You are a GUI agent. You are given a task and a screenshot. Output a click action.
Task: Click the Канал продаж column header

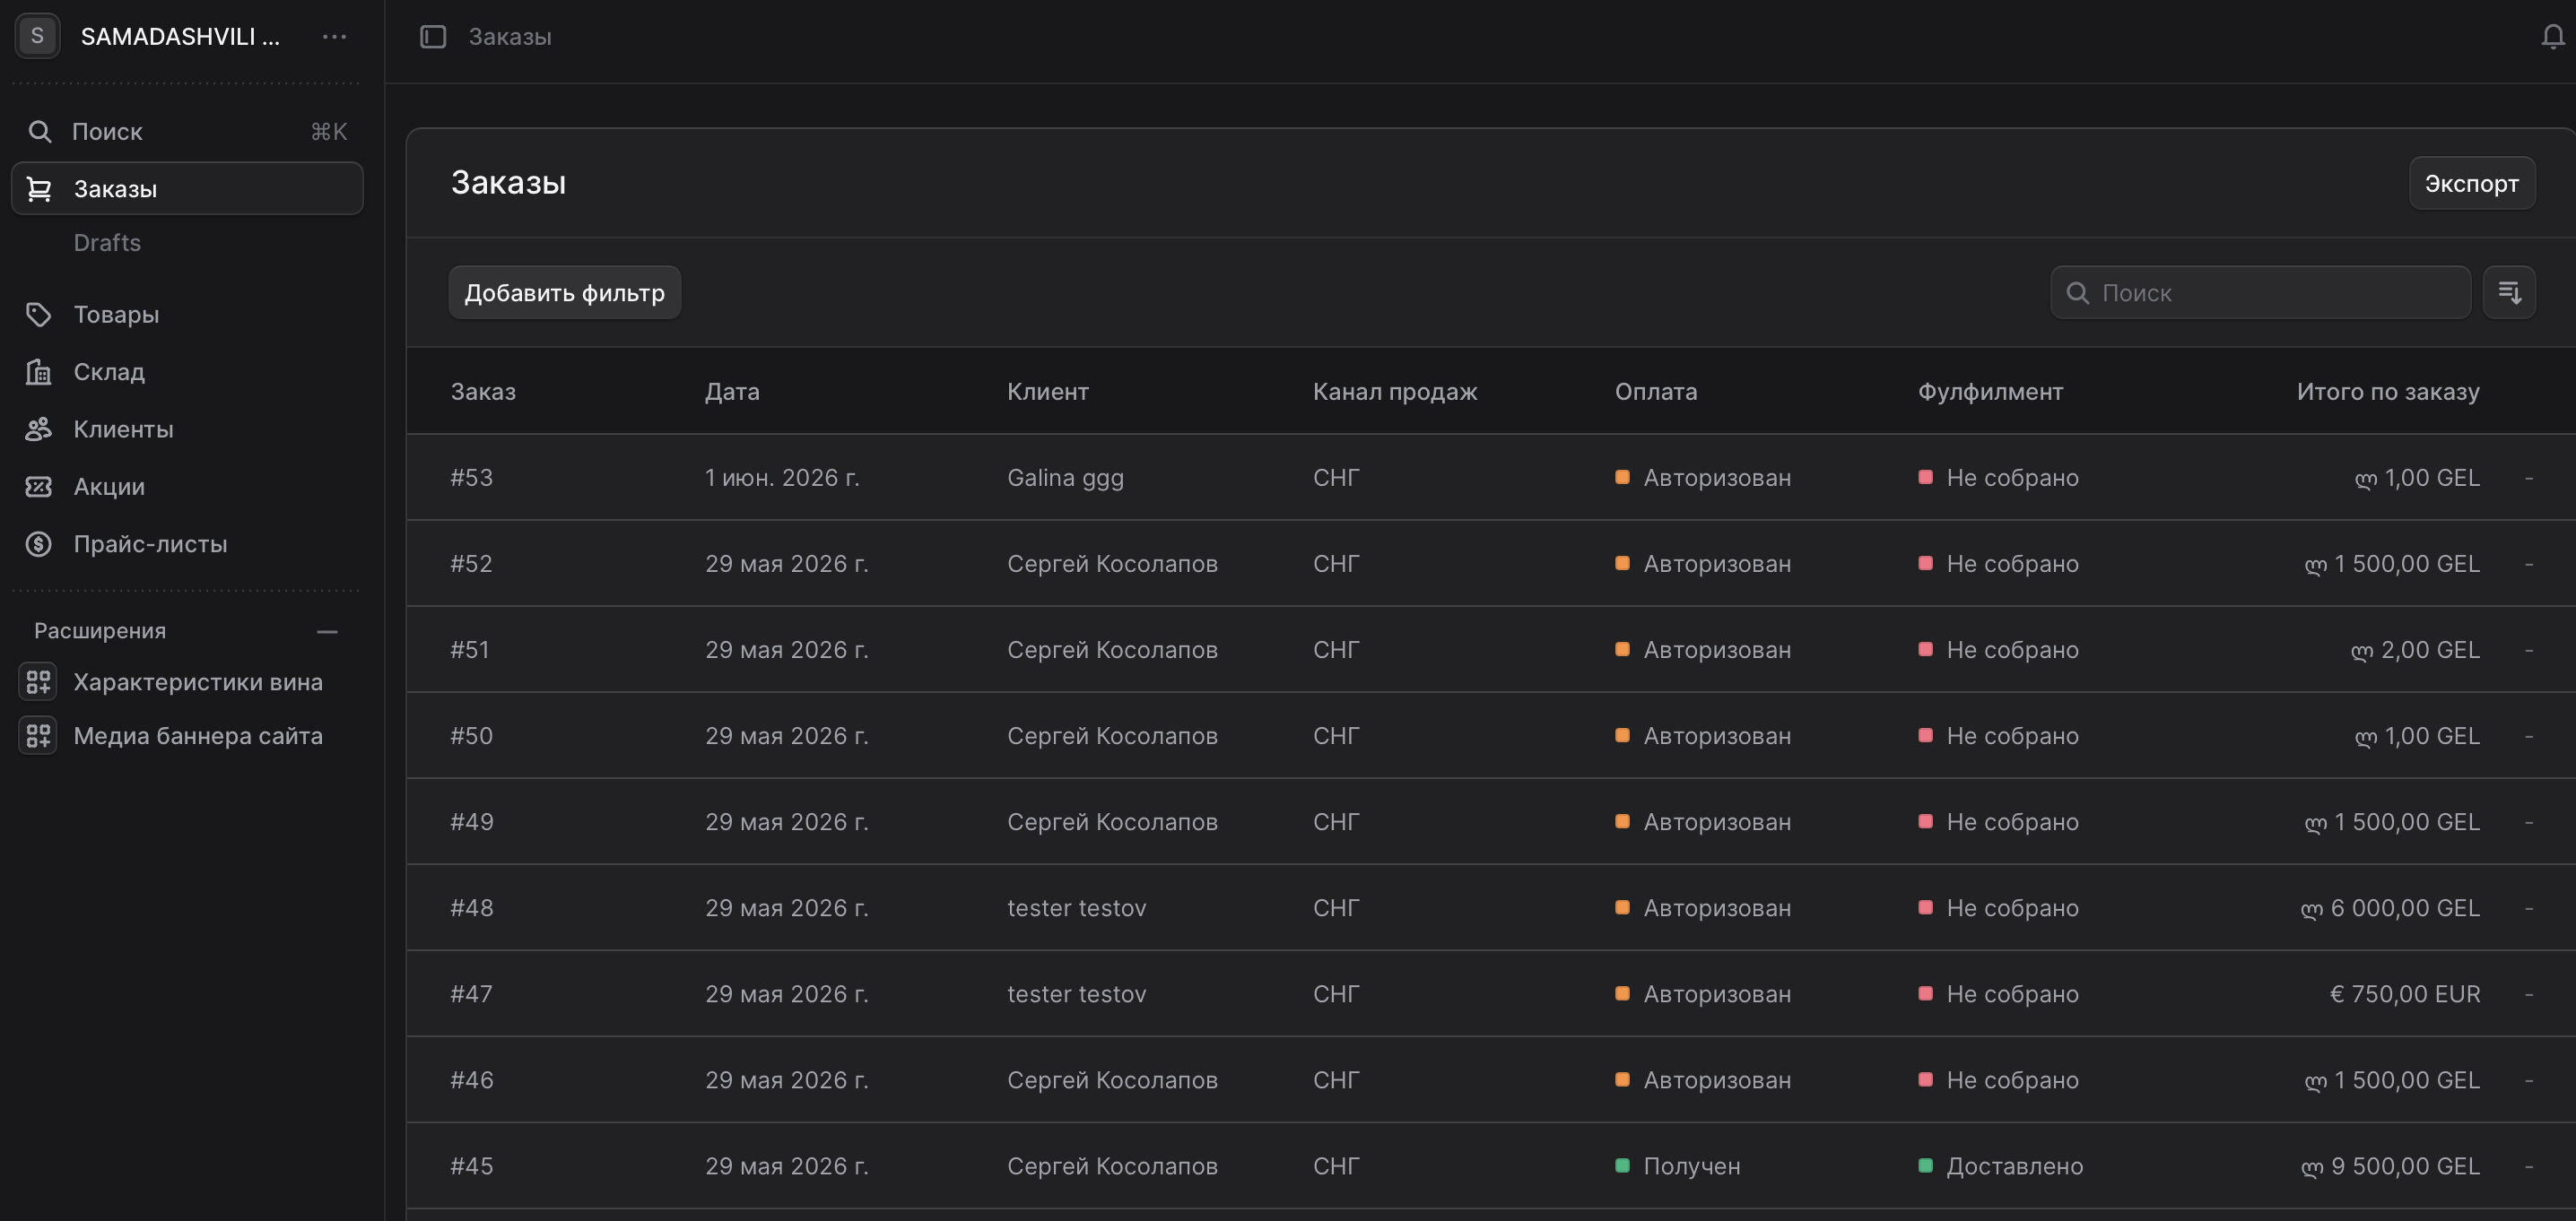point(1395,391)
